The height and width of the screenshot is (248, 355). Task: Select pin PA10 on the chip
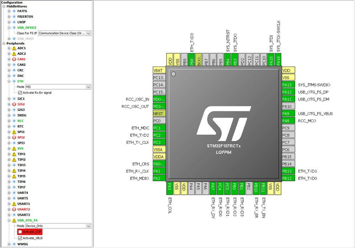288,106
